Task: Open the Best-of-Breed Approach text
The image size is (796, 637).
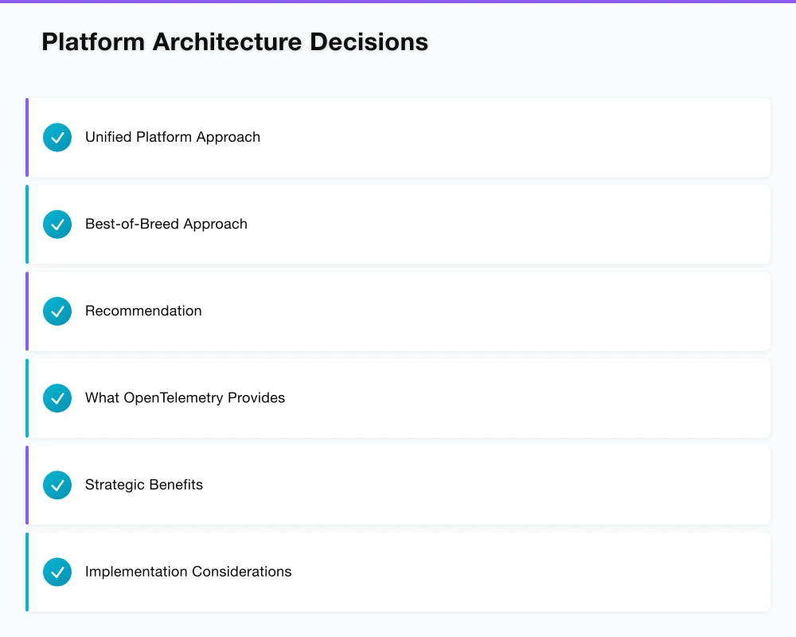Action: click(166, 224)
